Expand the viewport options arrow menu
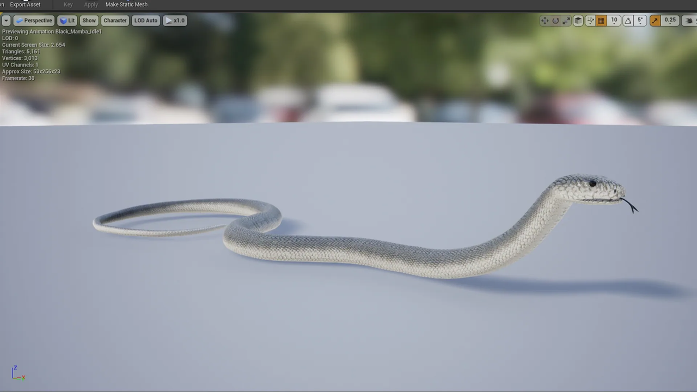This screenshot has width=697, height=392. pos(6,21)
